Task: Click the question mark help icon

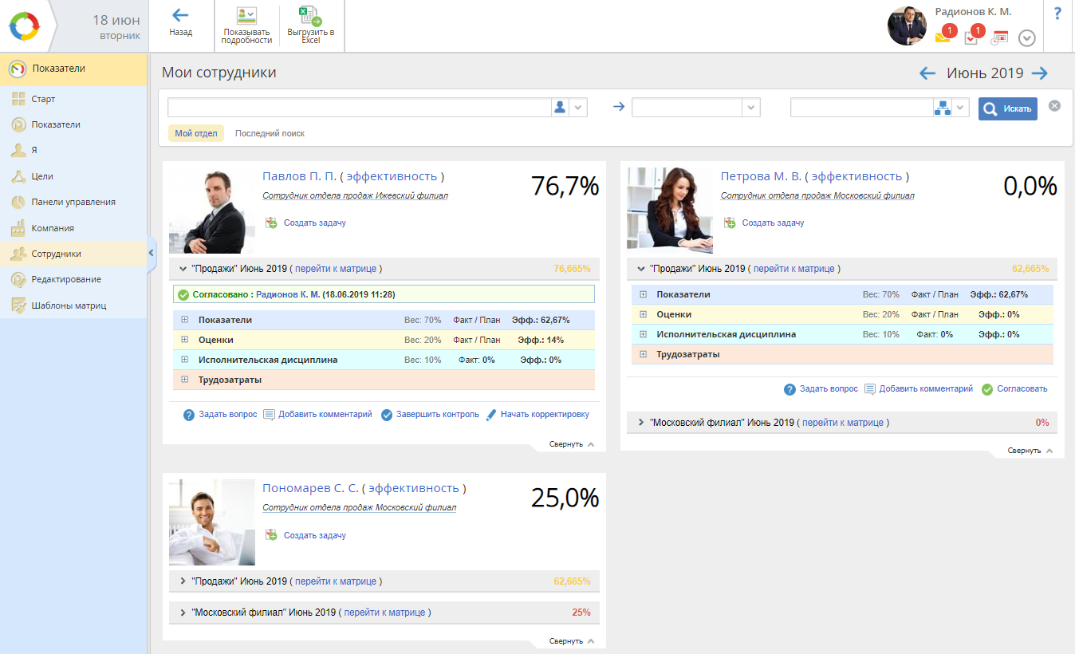Action: pos(1057,14)
